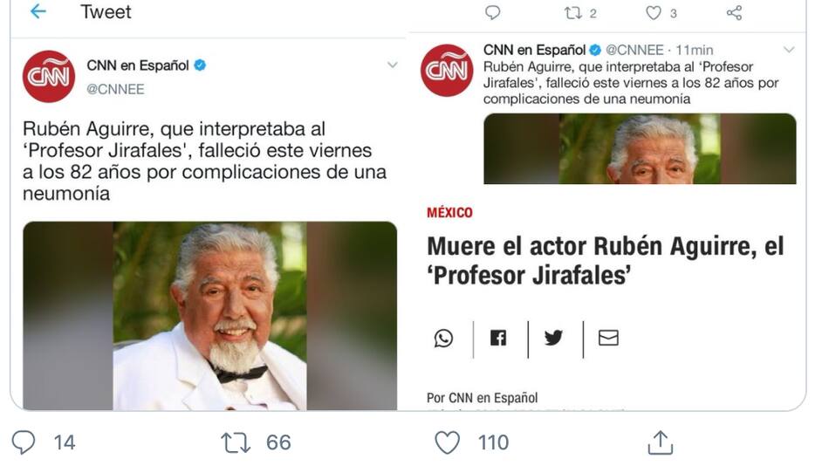This screenshot has width=829, height=466.
Task: Like heart icon showing 3 likes
Action: [x=654, y=13]
